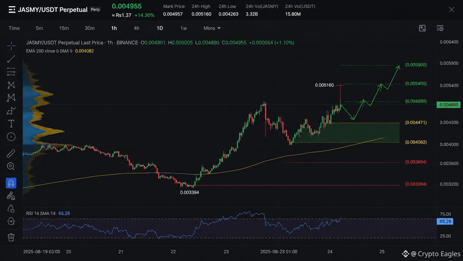
Task: Toggle the magnet snap mode
Action: click(x=11, y=183)
